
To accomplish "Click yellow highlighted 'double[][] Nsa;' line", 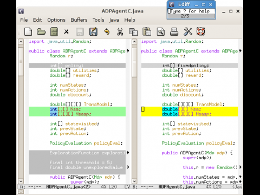I will (190, 109).
